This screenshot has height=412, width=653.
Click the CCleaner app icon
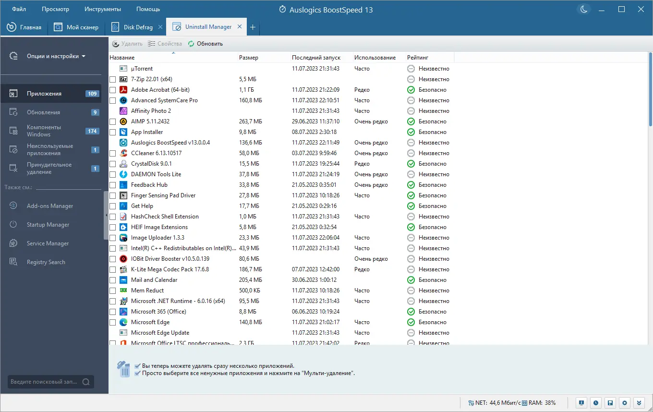pos(122,153)
